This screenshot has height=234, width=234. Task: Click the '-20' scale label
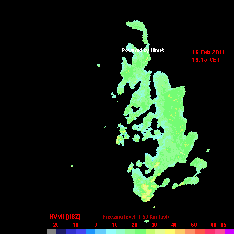coord(55,225)
